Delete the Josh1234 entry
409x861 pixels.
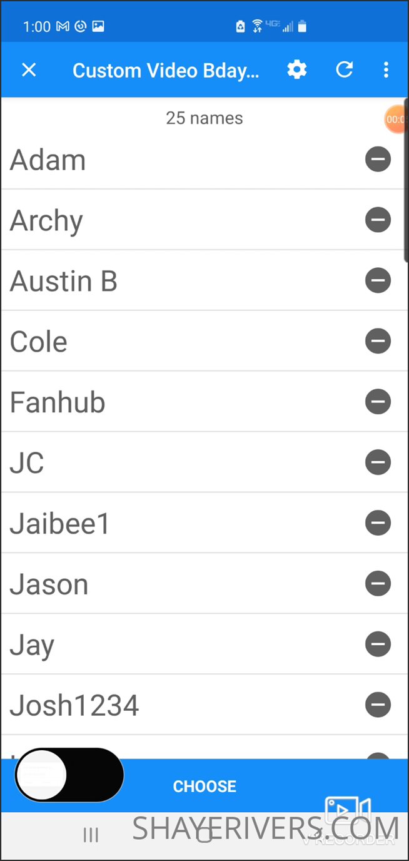(x=378, y=705)
